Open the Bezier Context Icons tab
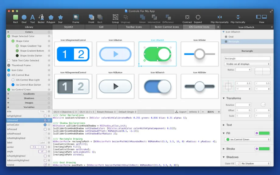The image size is (280, 175). [166, 27]
